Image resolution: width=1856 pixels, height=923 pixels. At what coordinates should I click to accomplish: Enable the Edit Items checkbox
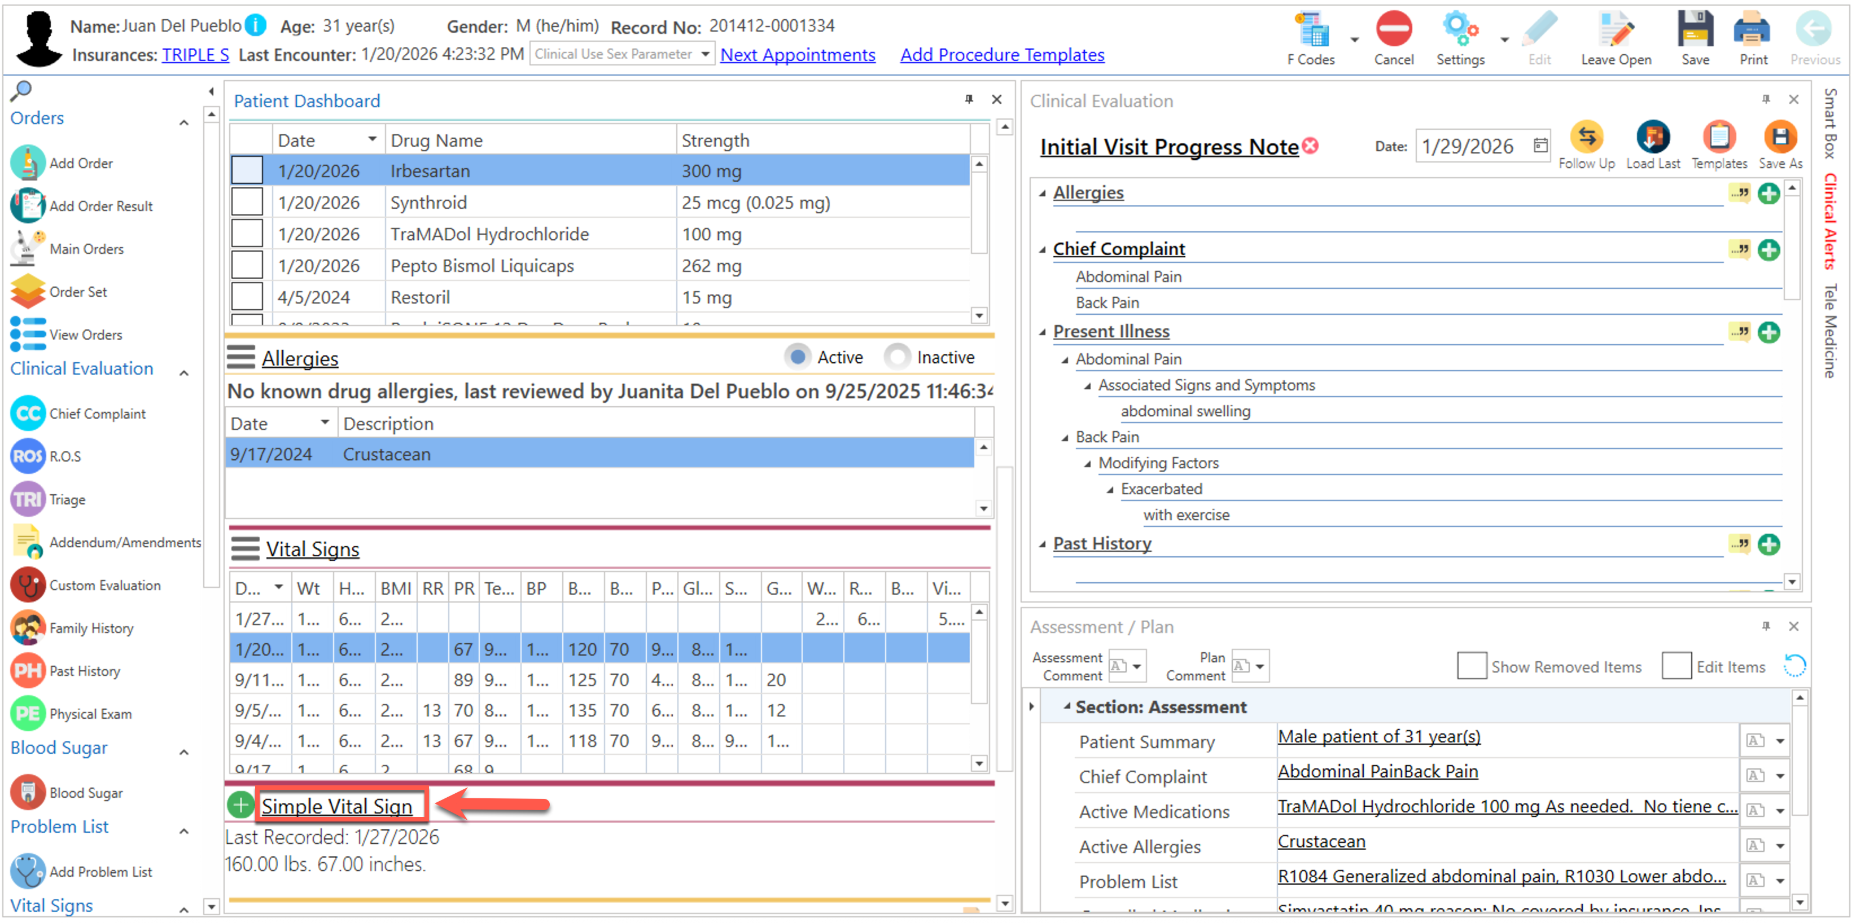pos(1676,666)
